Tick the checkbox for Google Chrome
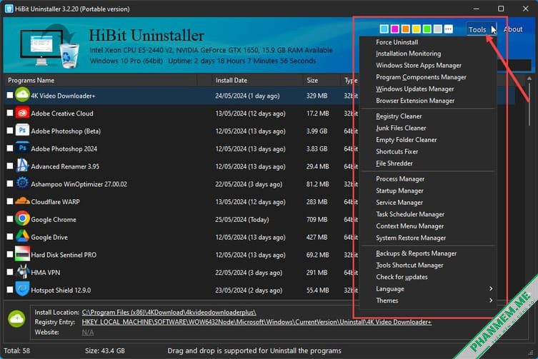The height and width of the screenshot is (359, 538). point(10,219)
